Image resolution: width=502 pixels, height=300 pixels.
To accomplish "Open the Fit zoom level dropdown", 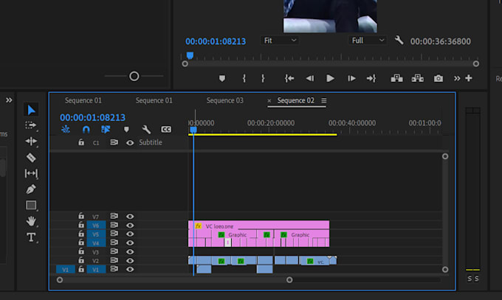I will coord(280,41).
